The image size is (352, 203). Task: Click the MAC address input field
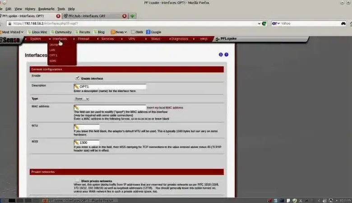point(110,107)
